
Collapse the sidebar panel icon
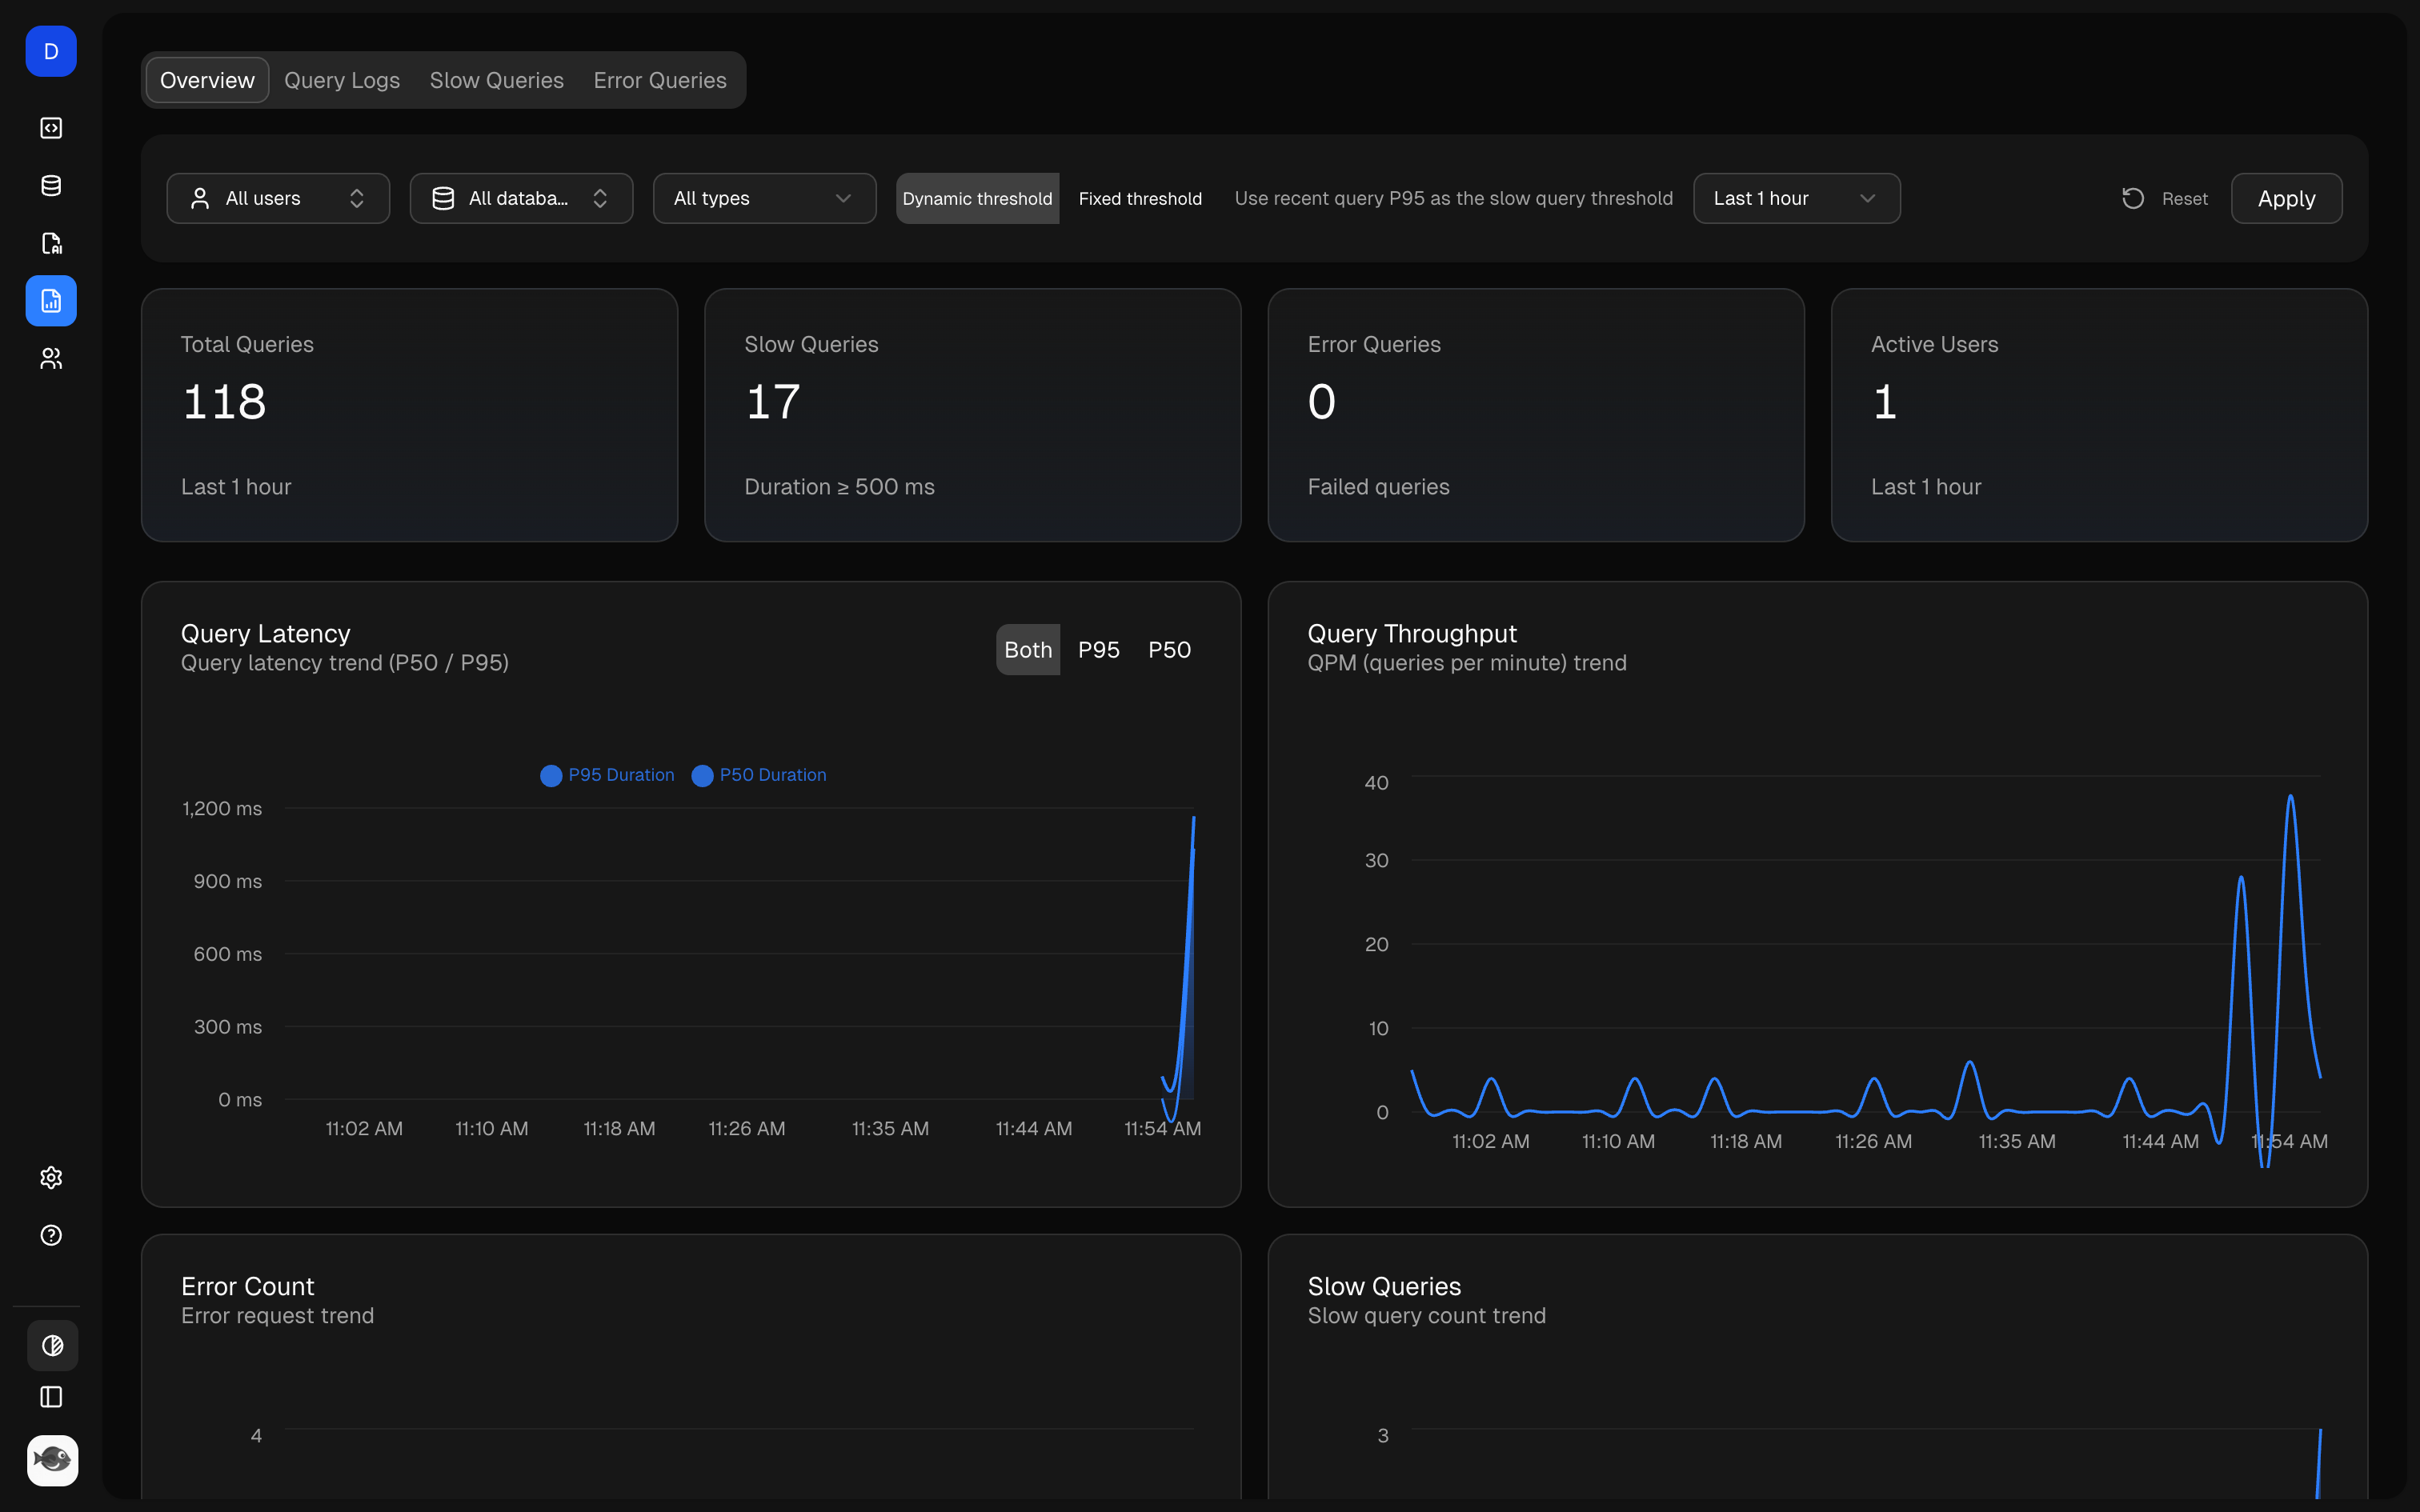pyautogui.click(x=51, y=1397)
